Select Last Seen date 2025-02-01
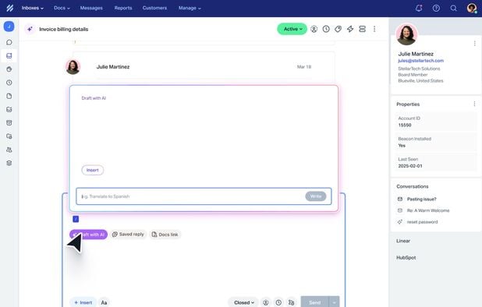The image size is (482, 307). 410,166
